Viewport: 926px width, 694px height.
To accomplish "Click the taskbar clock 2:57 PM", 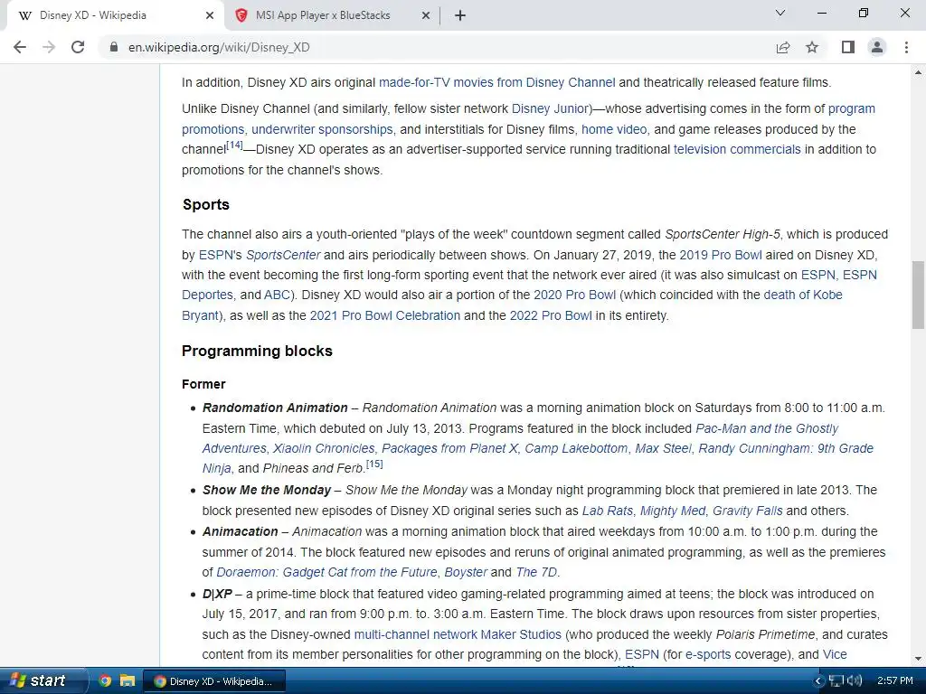I will (x=895, y=681).
